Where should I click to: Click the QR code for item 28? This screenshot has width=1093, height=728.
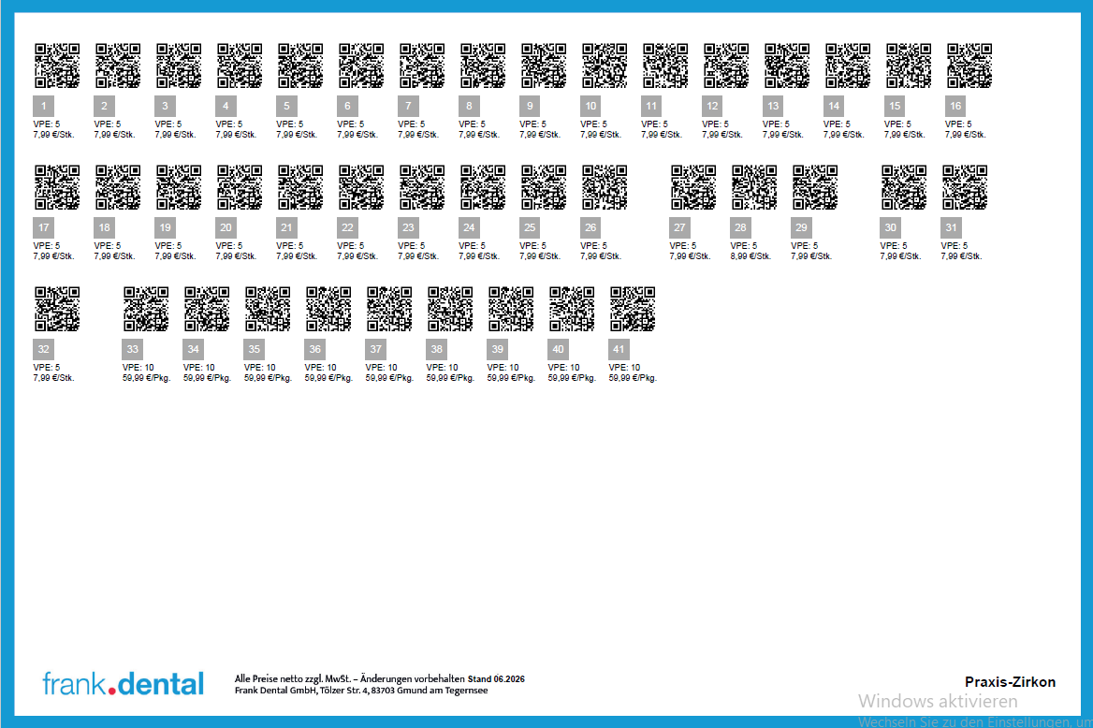tap(754, 187)
